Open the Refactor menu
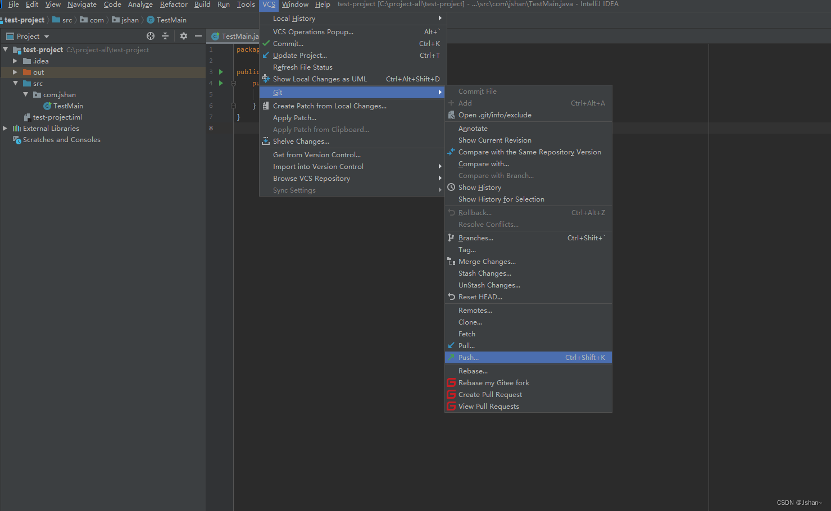 point(174,4)
